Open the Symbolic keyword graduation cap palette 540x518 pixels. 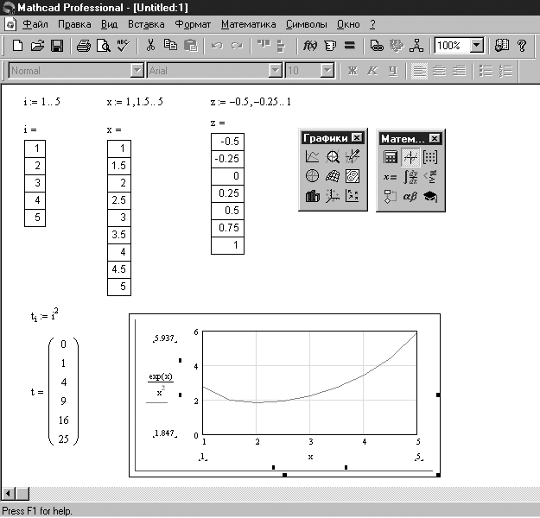click(x=430, y=197)
